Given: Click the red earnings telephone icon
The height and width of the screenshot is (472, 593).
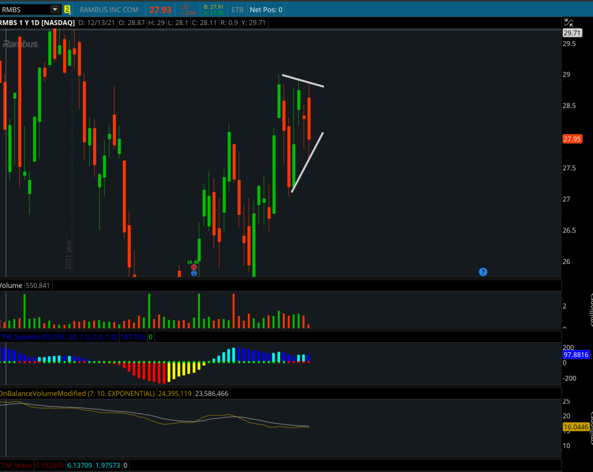Looking at the screenshot, I should [x=194, y=268].
